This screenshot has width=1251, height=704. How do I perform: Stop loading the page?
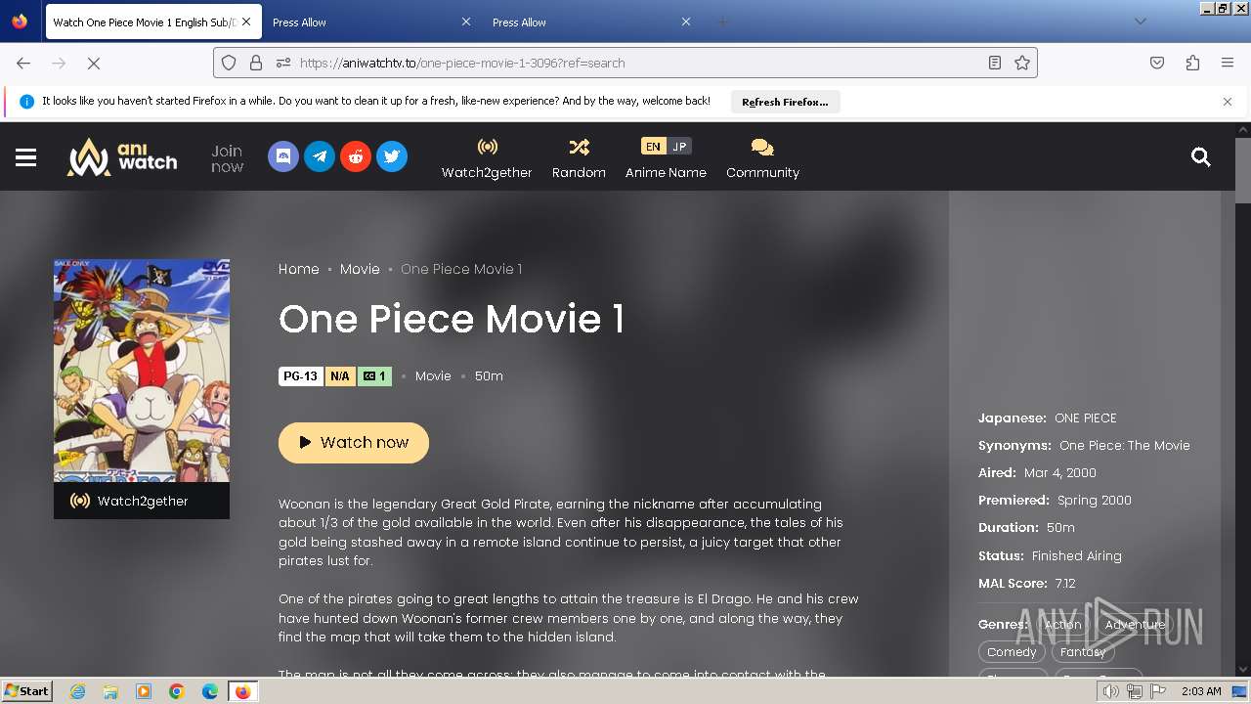(94, 63)
